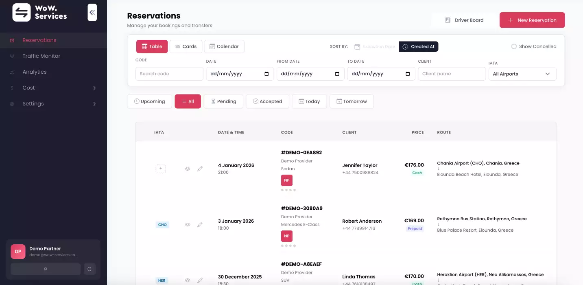Switch to the Calendar view tab
The width and height of the screenshot is (583, 285).
pyautogui.click(x=224, y=46)
